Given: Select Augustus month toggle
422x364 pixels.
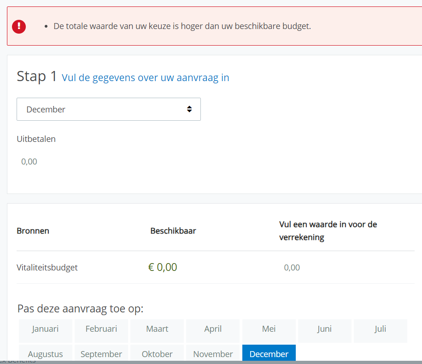Looking at the screenshot, I should point(46,354).
